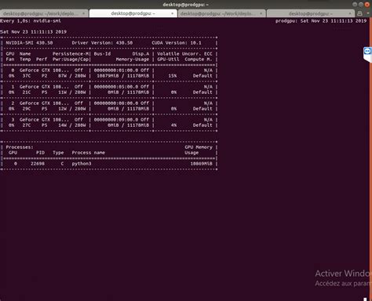
Task: Click process memory usage '10869MiB'
Action: [x=201, y=164]
